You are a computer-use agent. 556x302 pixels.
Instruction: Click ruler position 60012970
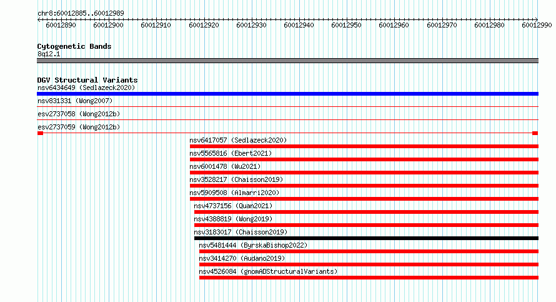pos(442,25)
